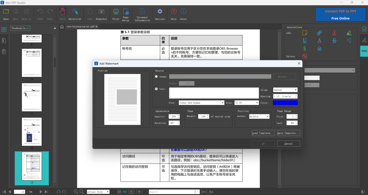Add a sticky note annotation
Screen dimensions: 368x195
point(304,33)
